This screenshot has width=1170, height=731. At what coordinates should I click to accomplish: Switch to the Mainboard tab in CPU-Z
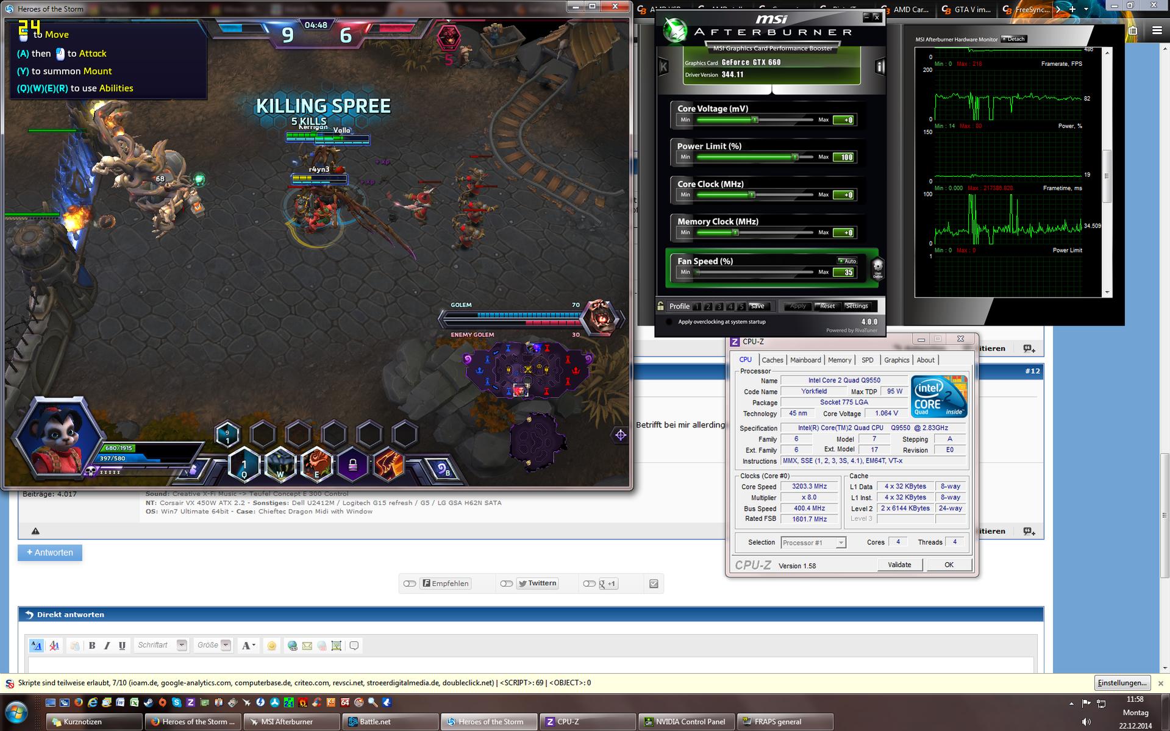(x=805, y=360)
